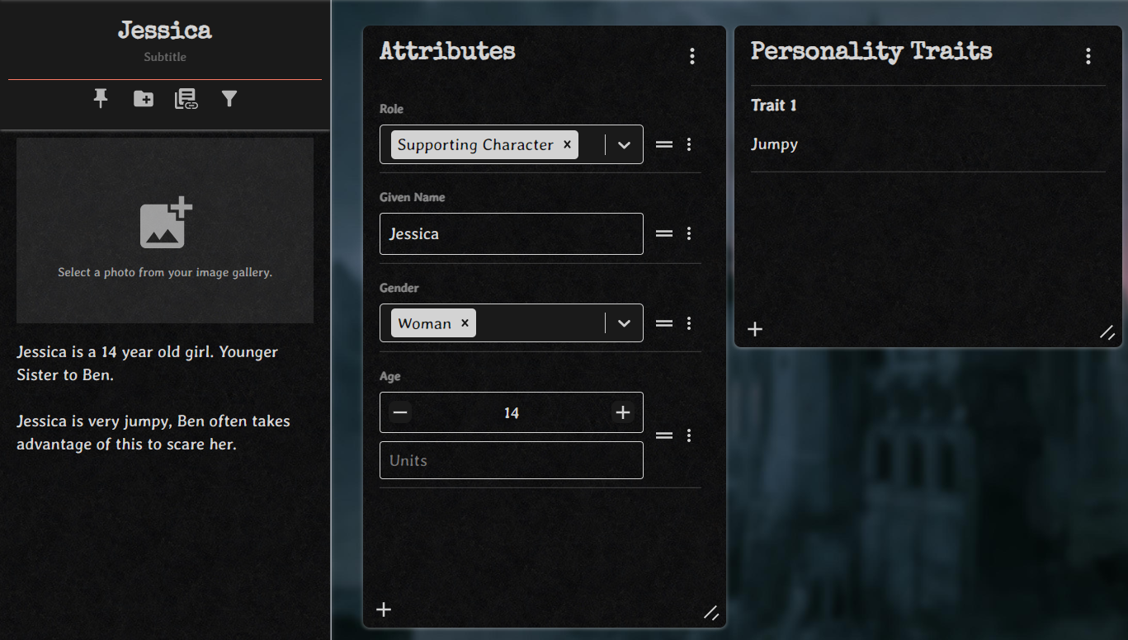Image resolution: width=1128 pixels, height=640 pixels.
Task: Remove the Supporting Character tag
Action: (567, 144)
